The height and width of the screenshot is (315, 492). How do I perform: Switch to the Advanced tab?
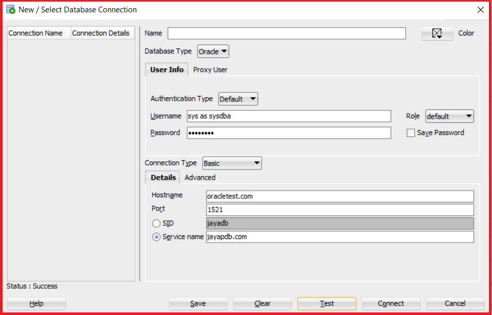click(x=200, y=178)
